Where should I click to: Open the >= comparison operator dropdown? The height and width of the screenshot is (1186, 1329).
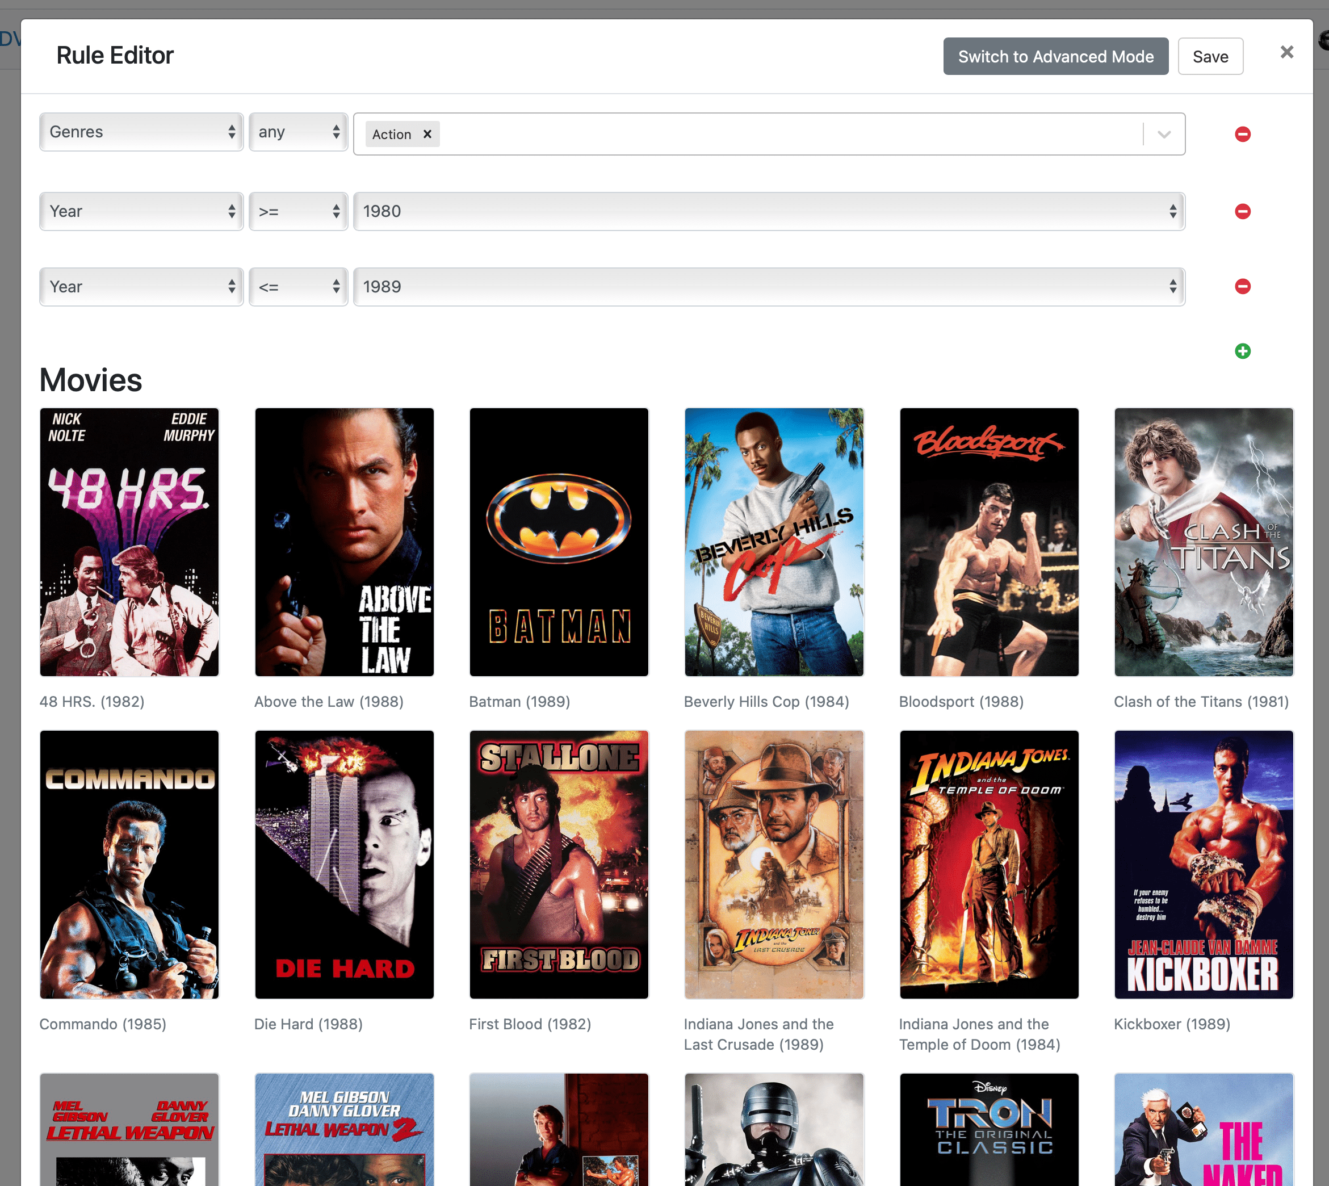pos(299,211)
